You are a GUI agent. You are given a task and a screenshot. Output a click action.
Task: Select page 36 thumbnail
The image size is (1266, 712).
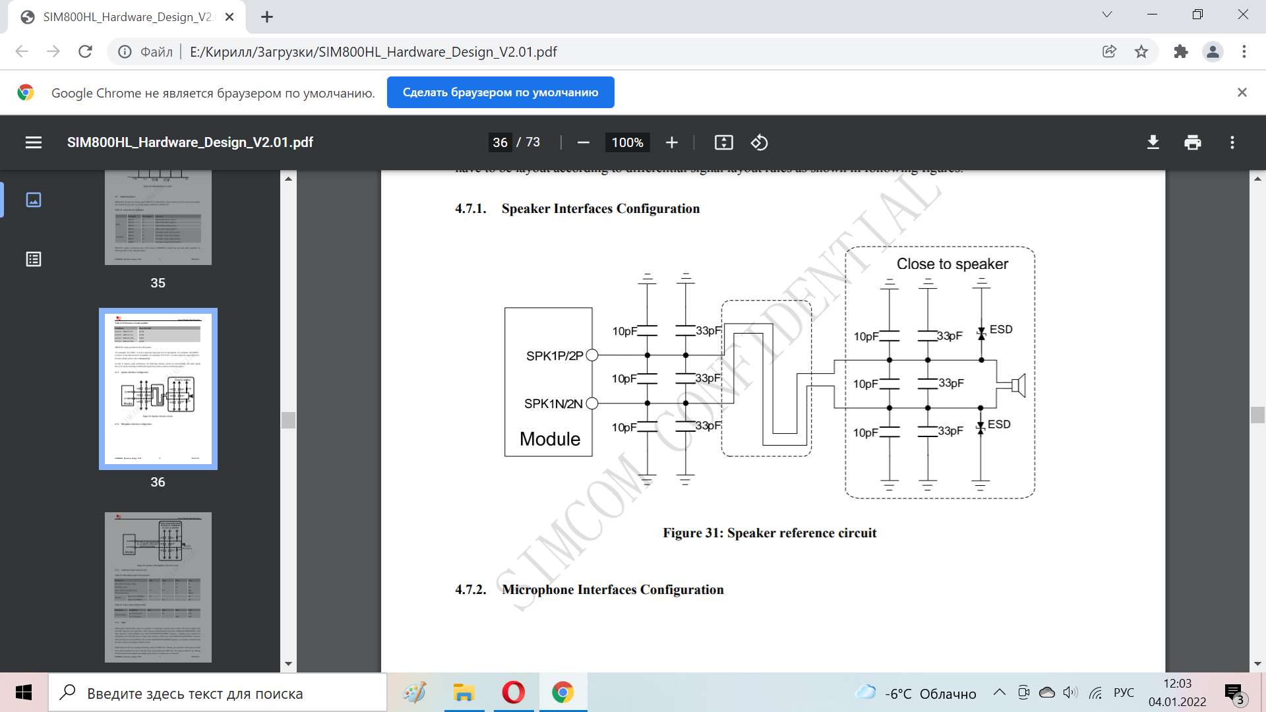click(x=158, y=389)
